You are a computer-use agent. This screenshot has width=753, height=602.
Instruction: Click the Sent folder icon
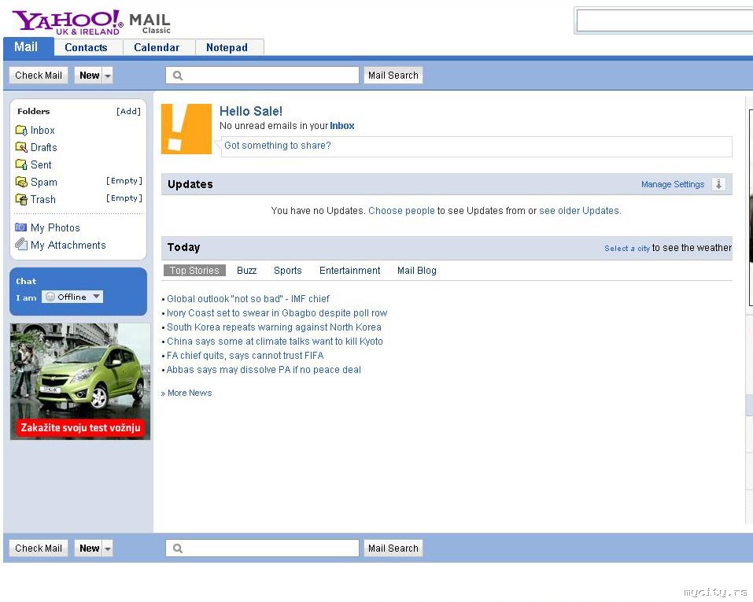pos(21,164)
